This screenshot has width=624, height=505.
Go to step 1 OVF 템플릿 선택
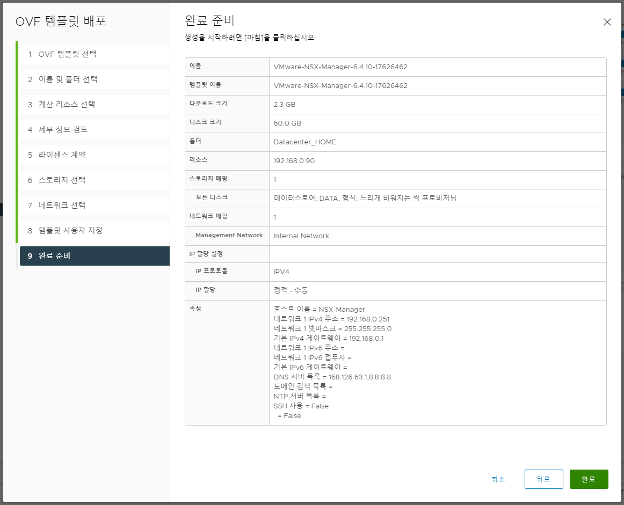click(x=95, y=54)
